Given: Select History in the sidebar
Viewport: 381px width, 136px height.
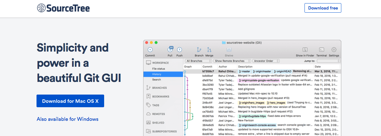Looking at the screenshot, I should 163,74.
